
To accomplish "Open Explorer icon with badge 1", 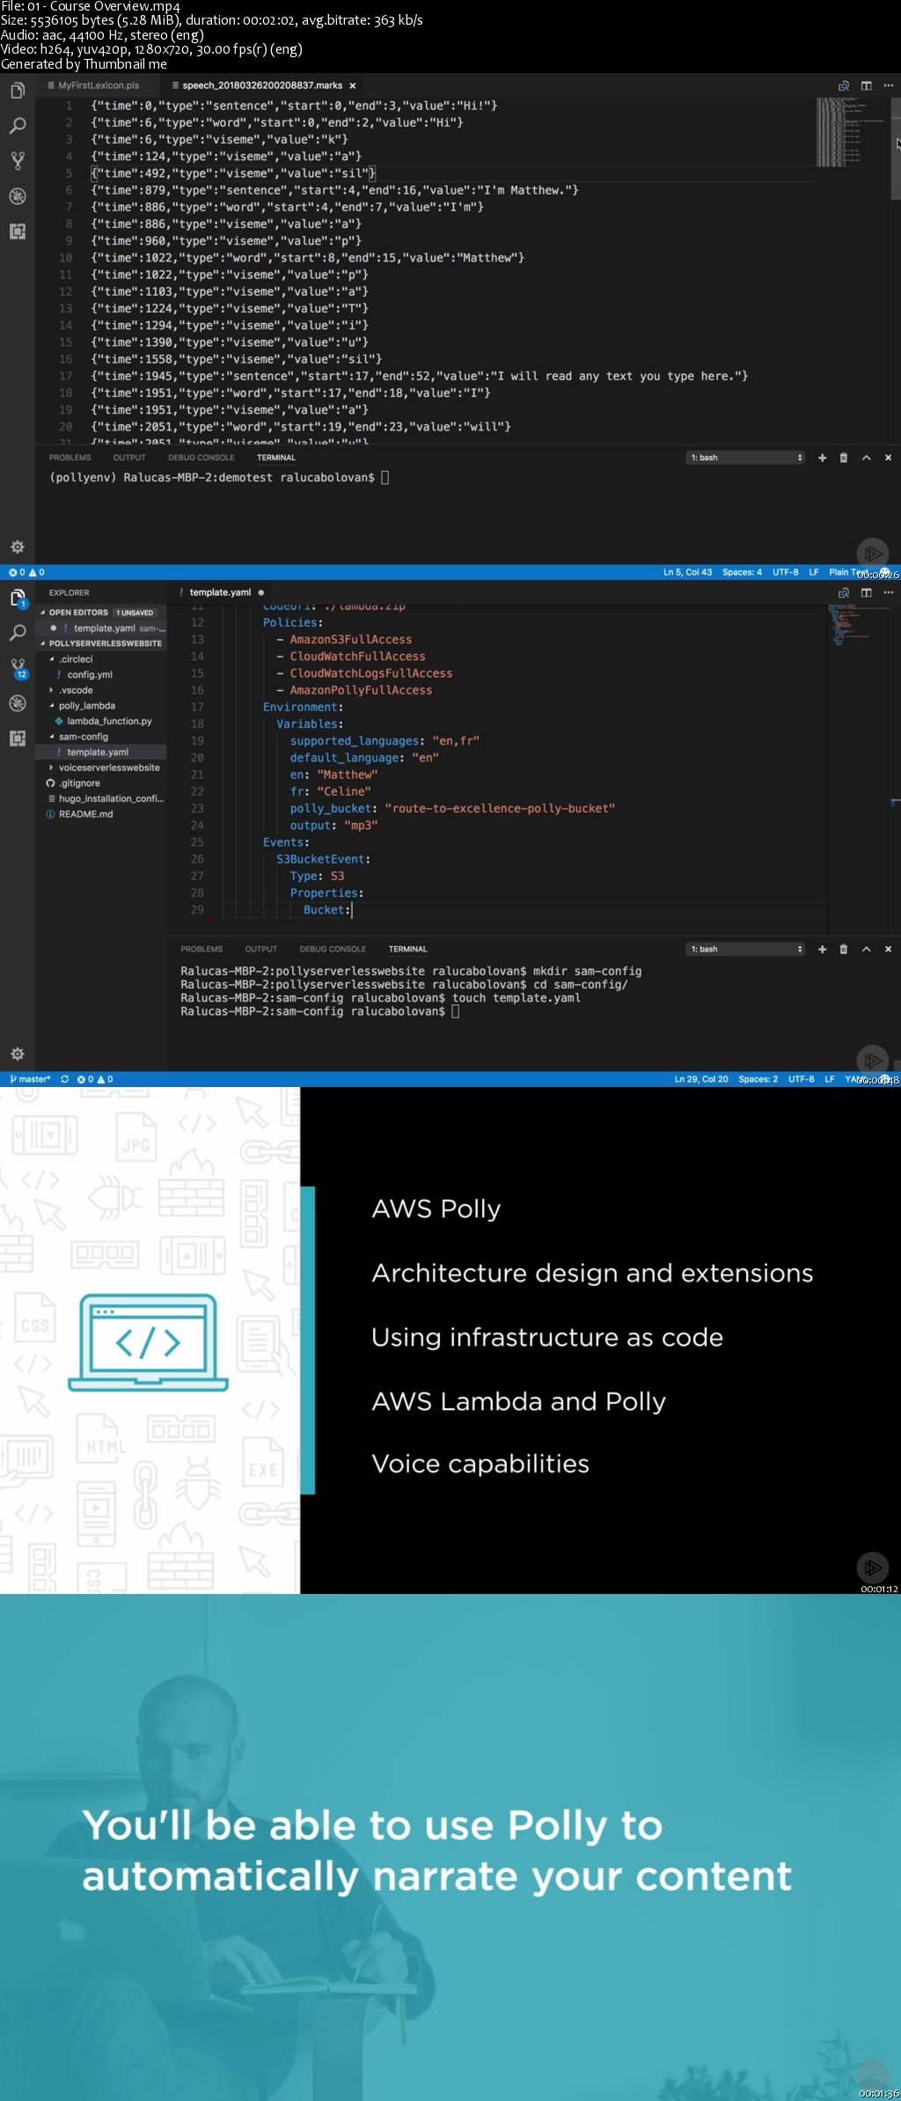I will [x=18, y=599].
